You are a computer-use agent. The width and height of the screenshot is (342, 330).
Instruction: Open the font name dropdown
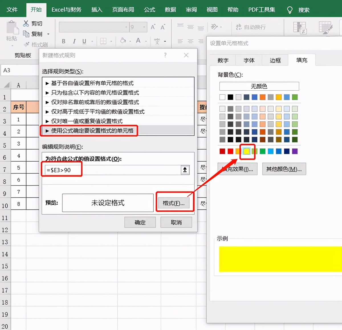(126, 27)
